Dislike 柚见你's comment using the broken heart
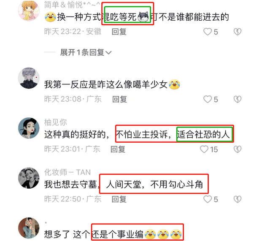 pos(238,149)
